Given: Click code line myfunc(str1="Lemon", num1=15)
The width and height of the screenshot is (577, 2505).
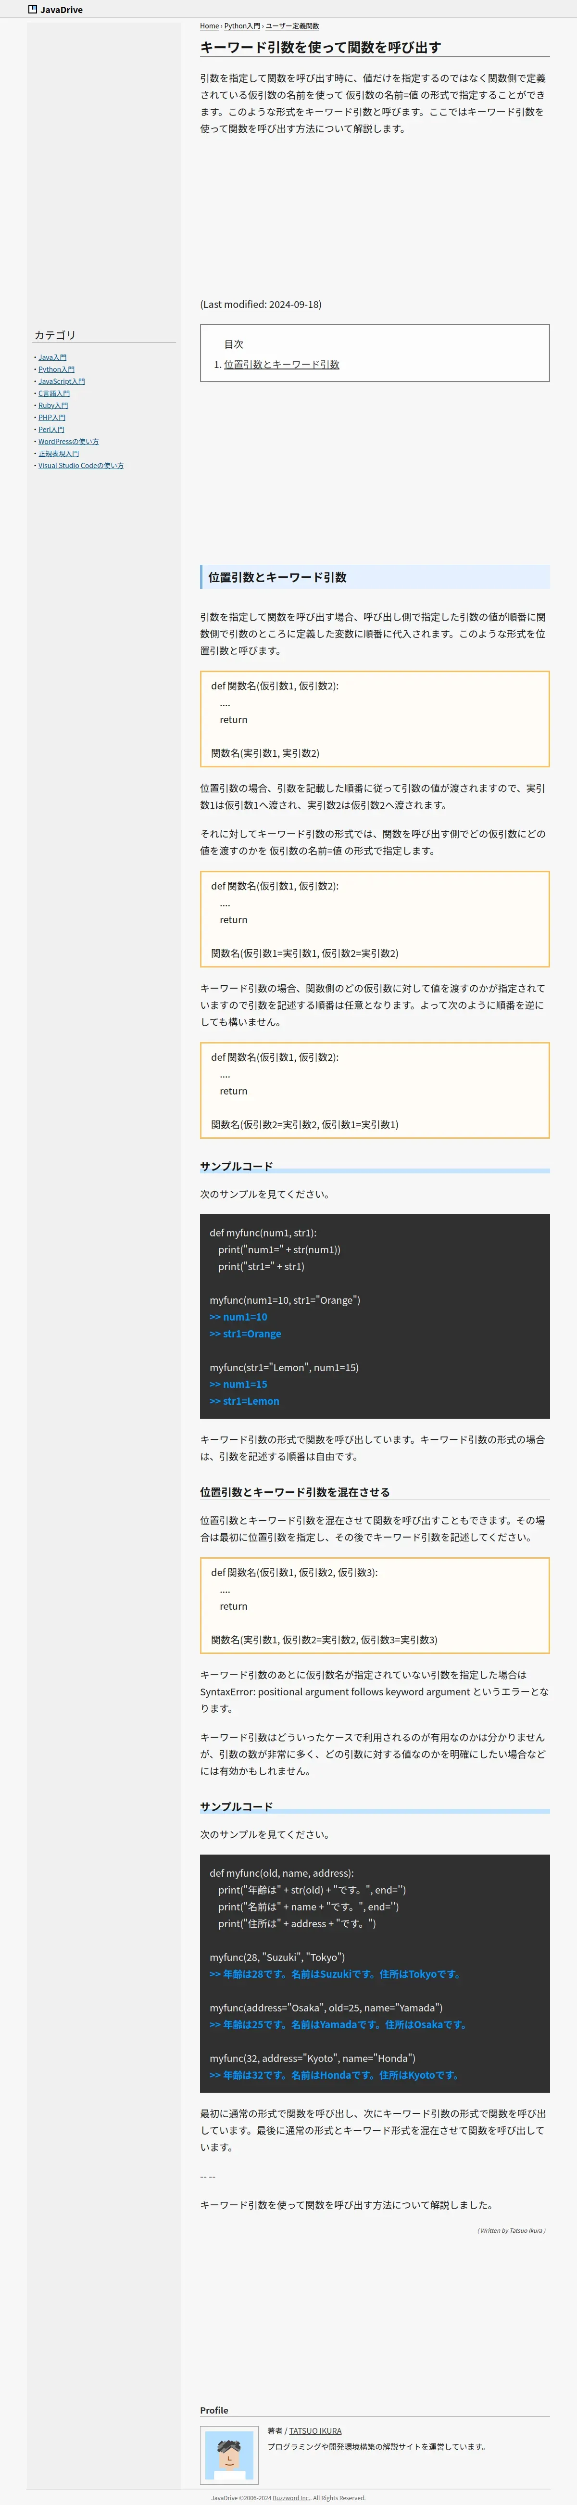Looking at the screenshot, I should coord(284,1367).
